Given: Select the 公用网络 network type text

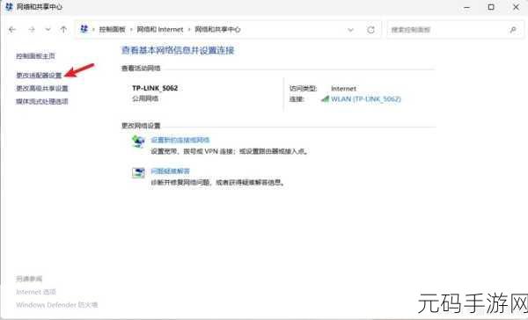Looking at the screenshot, I should point(145,98).
